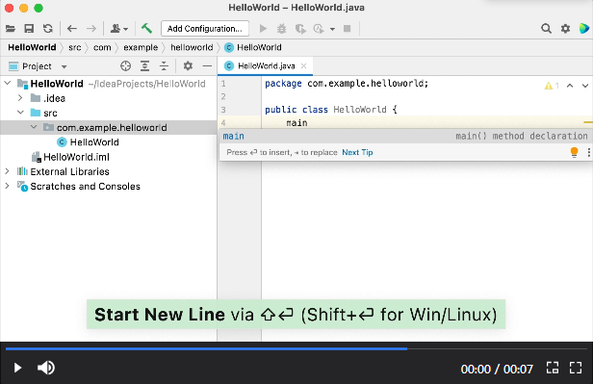
Task: Go to next highlighted error arrow
Action: point(584,86)
